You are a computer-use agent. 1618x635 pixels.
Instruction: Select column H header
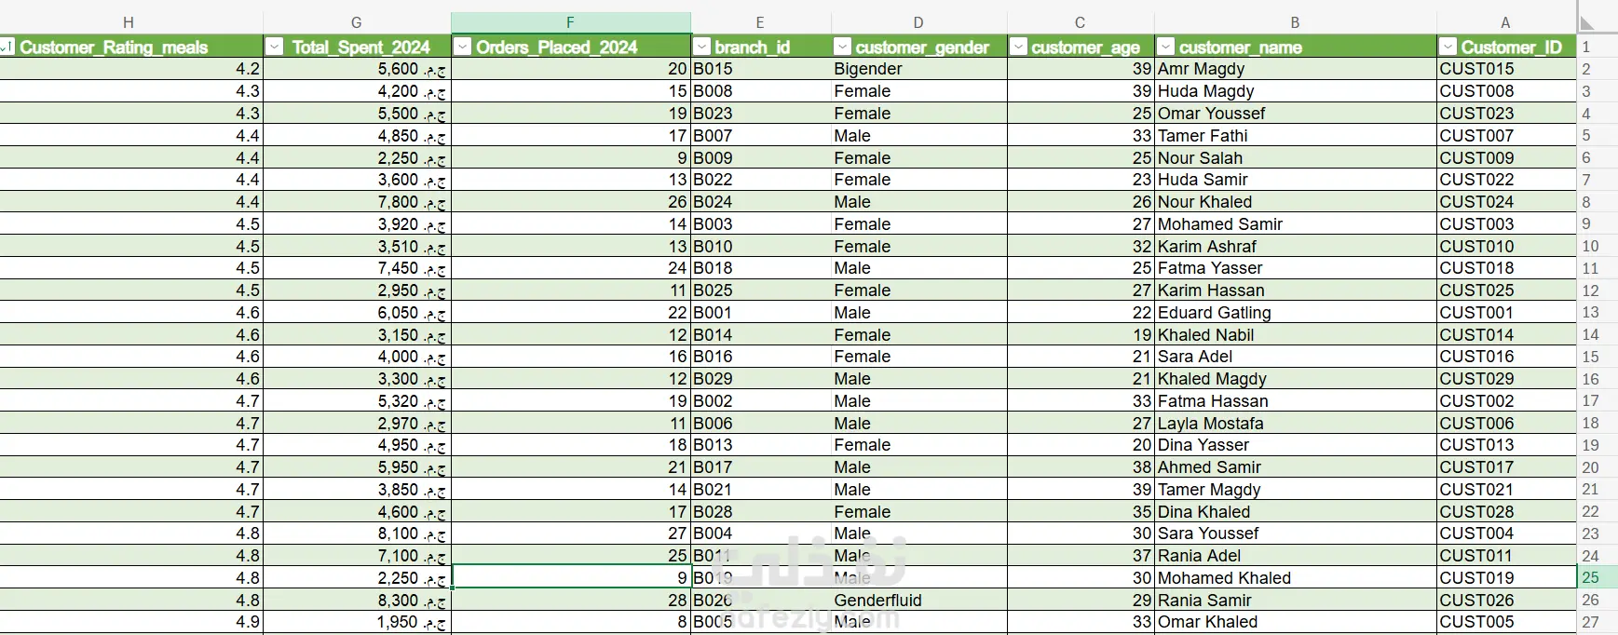click(x=129, y=22)
